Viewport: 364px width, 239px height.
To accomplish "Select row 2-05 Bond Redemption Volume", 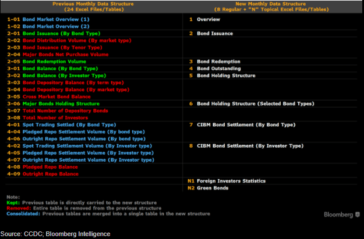I will click(47, 62).
